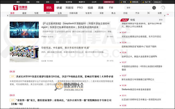
Task: Select the 资讯 main tab
Action: click(x=49, y=8)
